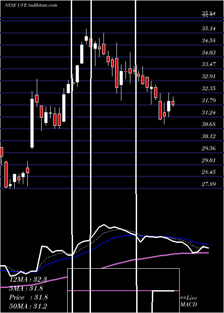Click the 5MA : 31.8 readout

26,288
